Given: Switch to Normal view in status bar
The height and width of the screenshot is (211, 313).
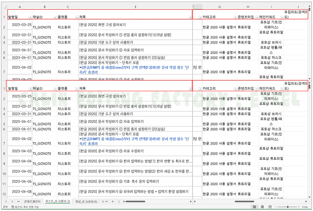Looking at the screenshot, I should (x=254, y=207).
